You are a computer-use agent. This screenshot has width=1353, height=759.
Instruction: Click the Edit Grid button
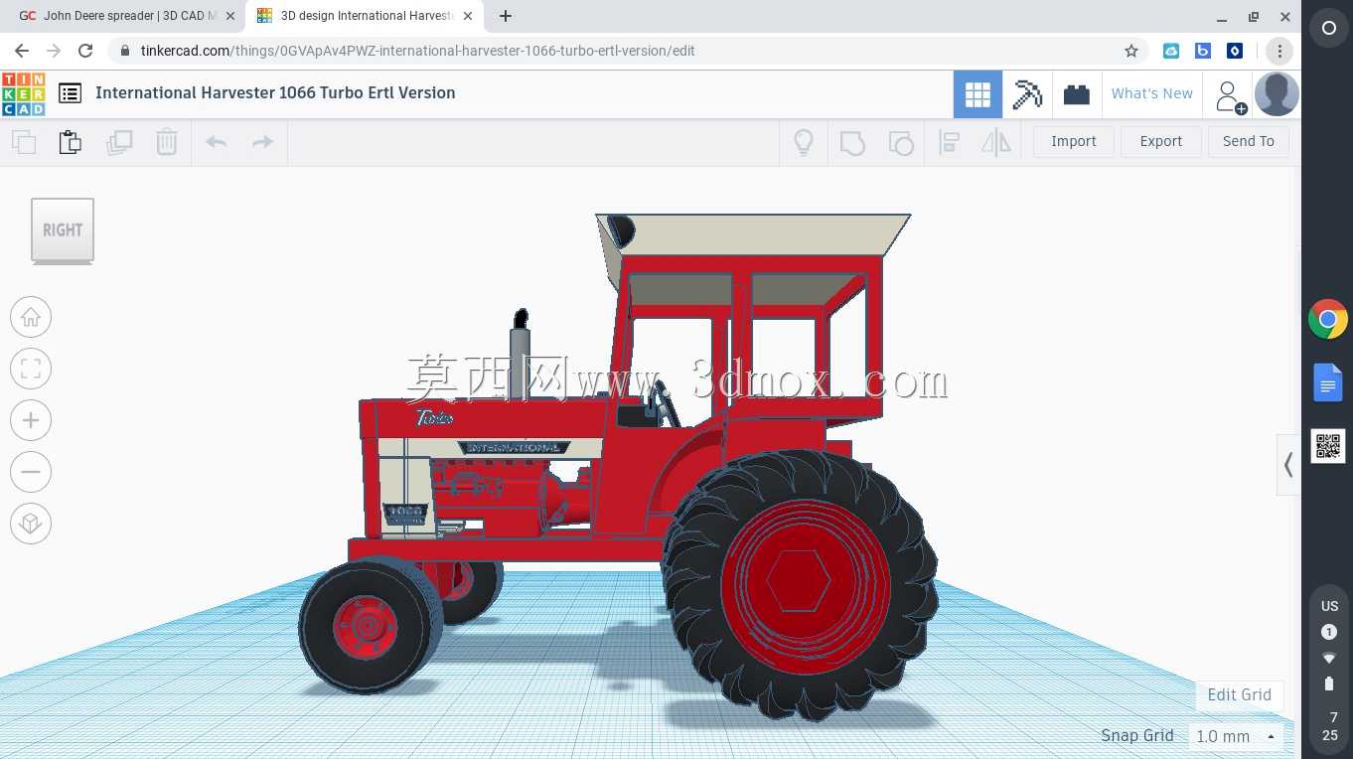click(1239, 694)
